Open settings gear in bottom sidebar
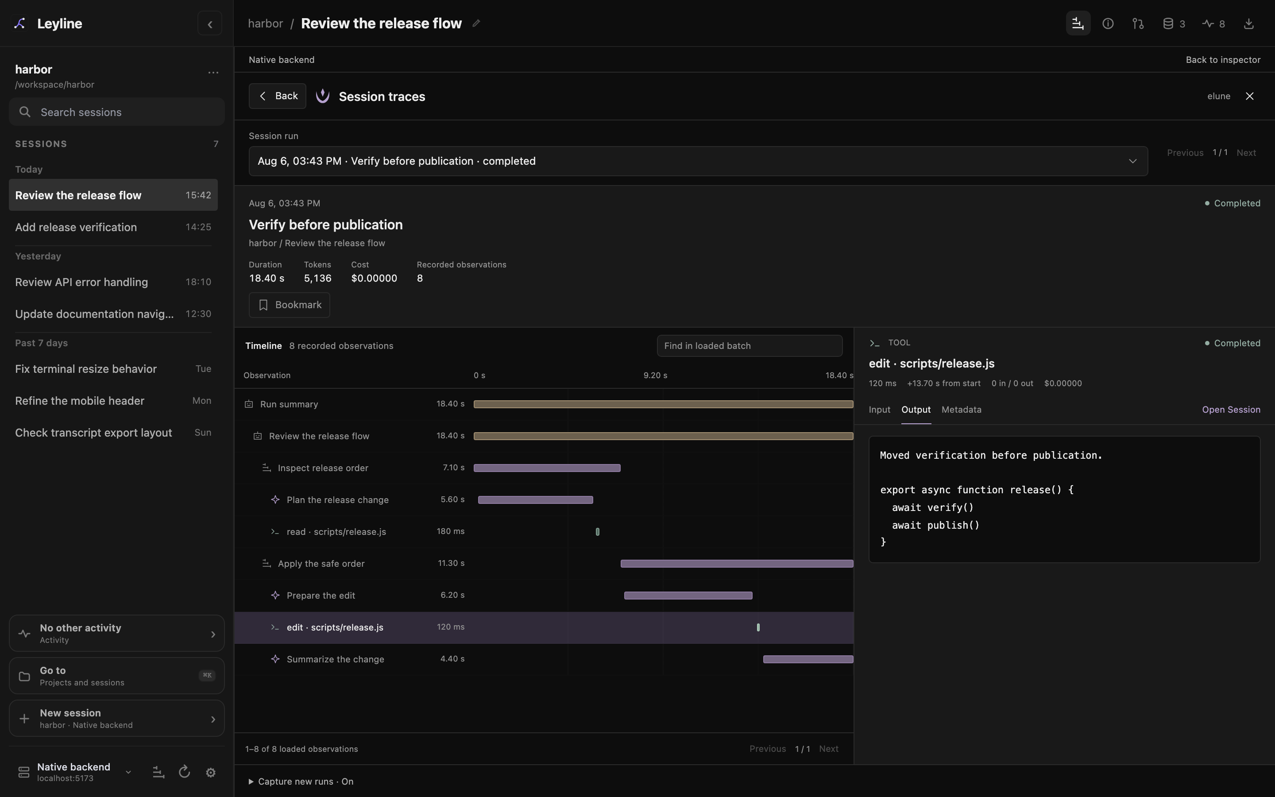 click(x=211, y=772)
